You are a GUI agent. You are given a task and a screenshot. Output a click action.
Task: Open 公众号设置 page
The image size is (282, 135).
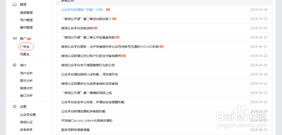28,115
